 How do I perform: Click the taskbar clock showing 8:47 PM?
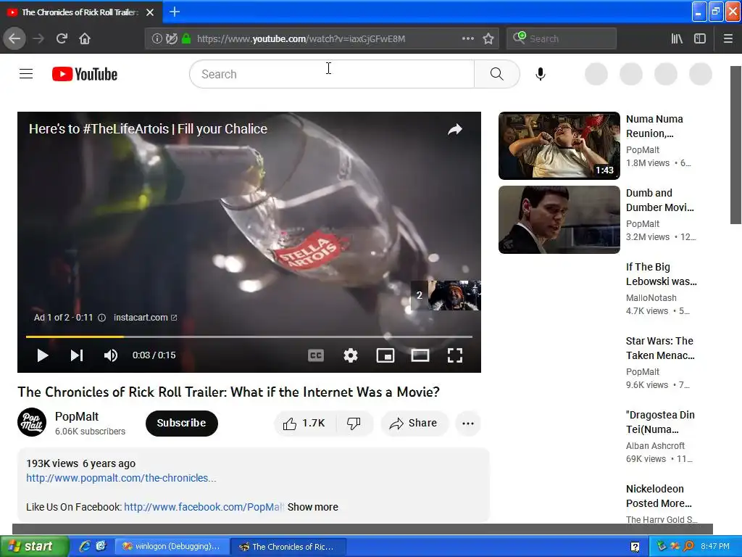click(x=715, y=547)
